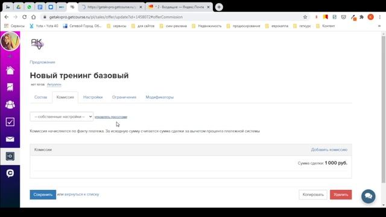The height and width of the screenshot is (217, 386).
Task: Click the link next to settings dropdown
Action: click(x=111, y=117)
